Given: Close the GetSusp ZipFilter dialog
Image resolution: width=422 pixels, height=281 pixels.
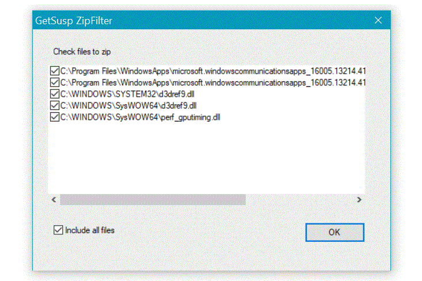Looking at the screenshot, I should 378,21.
